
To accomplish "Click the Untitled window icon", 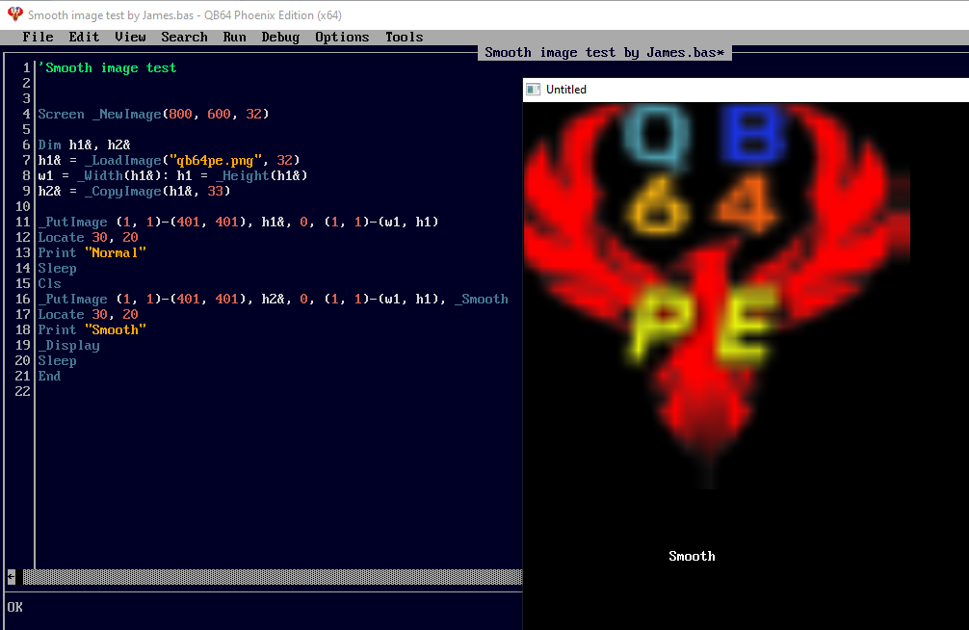I will (x=534, y=90).
